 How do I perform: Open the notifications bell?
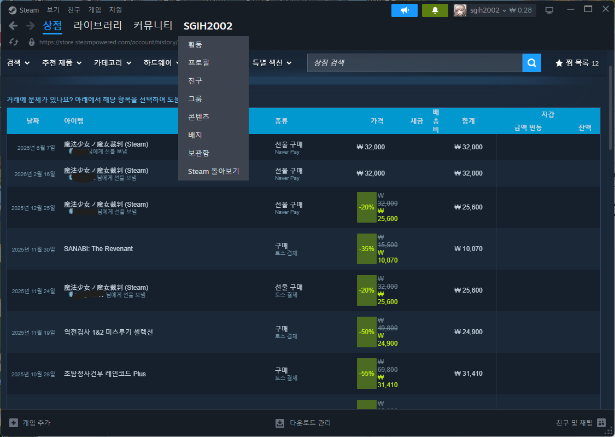[x=435, y=10]
